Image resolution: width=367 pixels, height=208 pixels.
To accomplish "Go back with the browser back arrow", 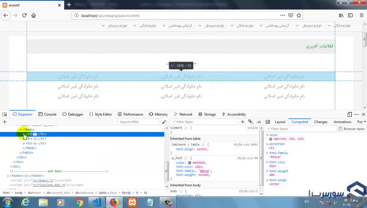I will pyautogui.click(x=6, y=16).
